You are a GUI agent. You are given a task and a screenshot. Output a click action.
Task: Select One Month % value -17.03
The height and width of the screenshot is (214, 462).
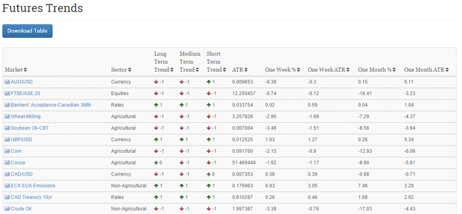[365, 209]
